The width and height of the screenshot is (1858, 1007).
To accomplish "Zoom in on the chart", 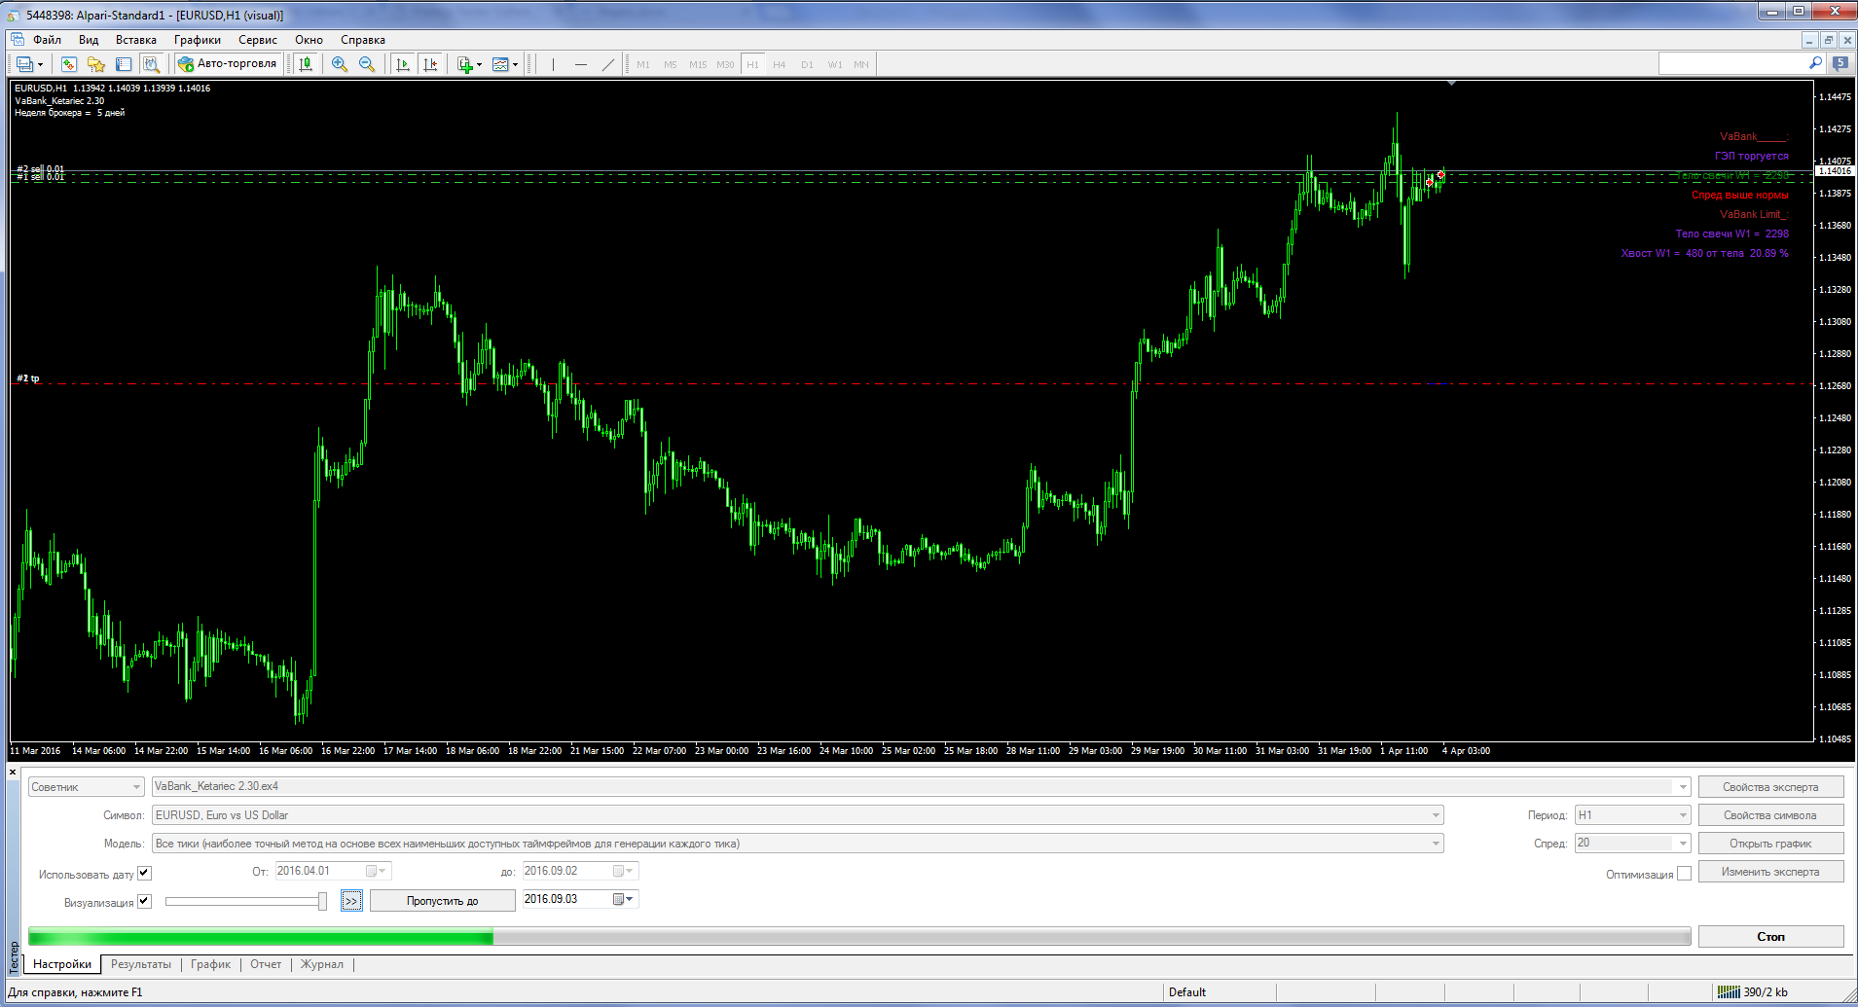I will coord(340,64).
